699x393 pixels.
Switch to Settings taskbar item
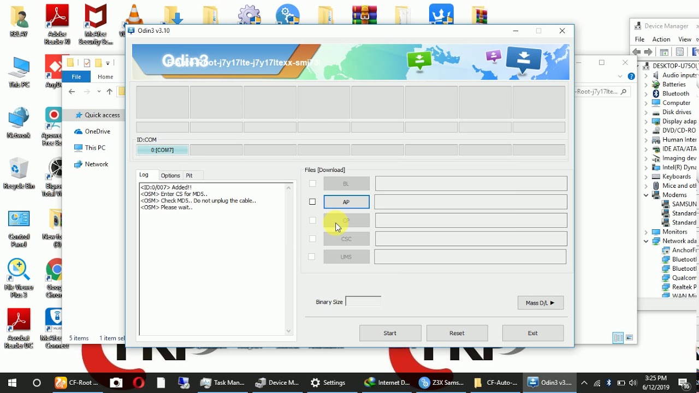[x=328, y=383]
